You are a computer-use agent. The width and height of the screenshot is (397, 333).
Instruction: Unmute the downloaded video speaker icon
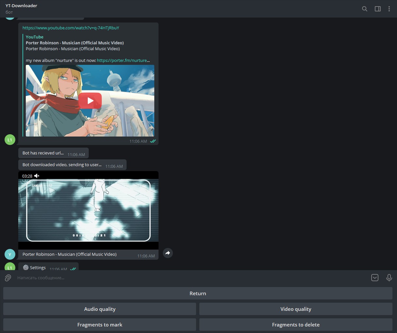pyautogui.click(x=37, y=176)
